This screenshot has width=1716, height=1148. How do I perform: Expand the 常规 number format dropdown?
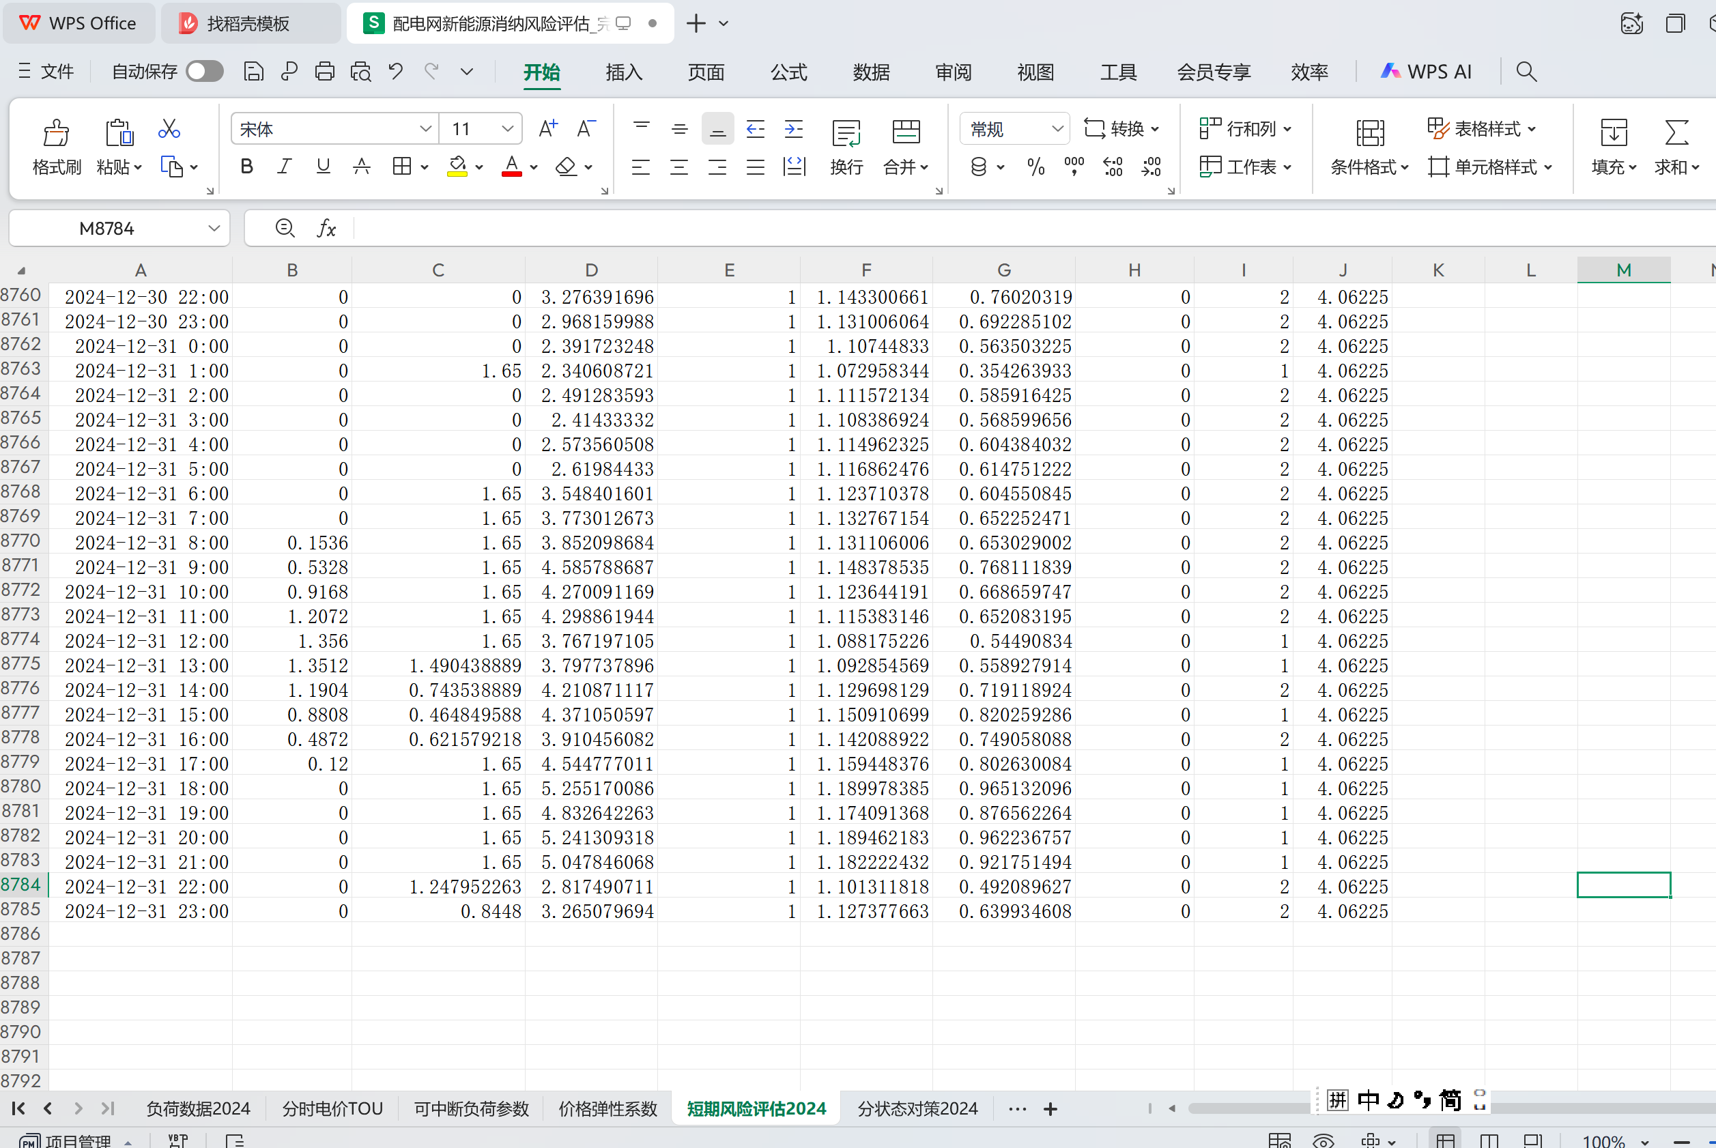(1057, 129)
